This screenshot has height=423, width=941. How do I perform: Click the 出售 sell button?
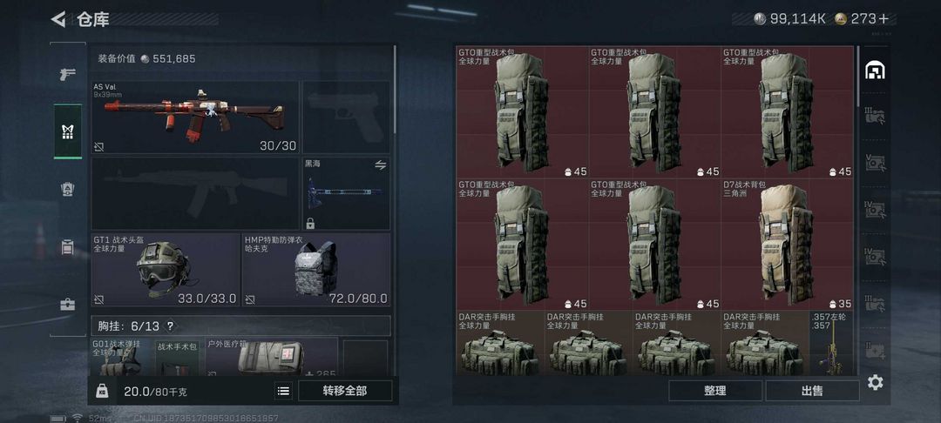[812, 391]
